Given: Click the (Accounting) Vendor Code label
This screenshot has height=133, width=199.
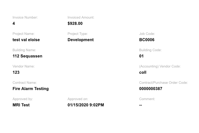Looking at the screenshot, I should pyautogui.click(x=160, y=66).
